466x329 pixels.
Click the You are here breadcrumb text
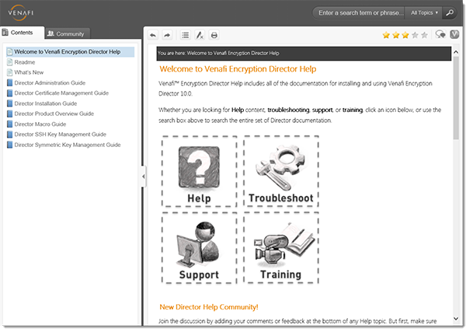[218, 54]
